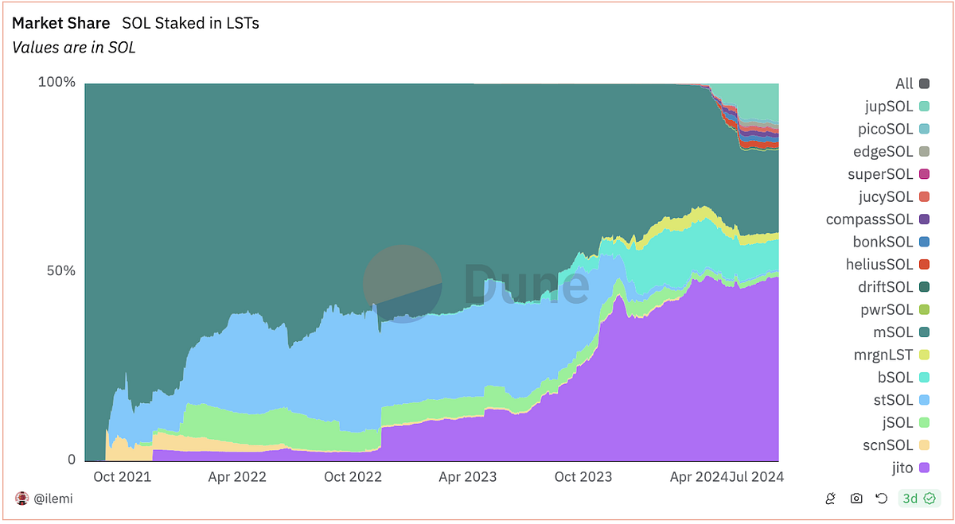
Task: Open the @ilemi creator link
Action: (x=50, y=499)
